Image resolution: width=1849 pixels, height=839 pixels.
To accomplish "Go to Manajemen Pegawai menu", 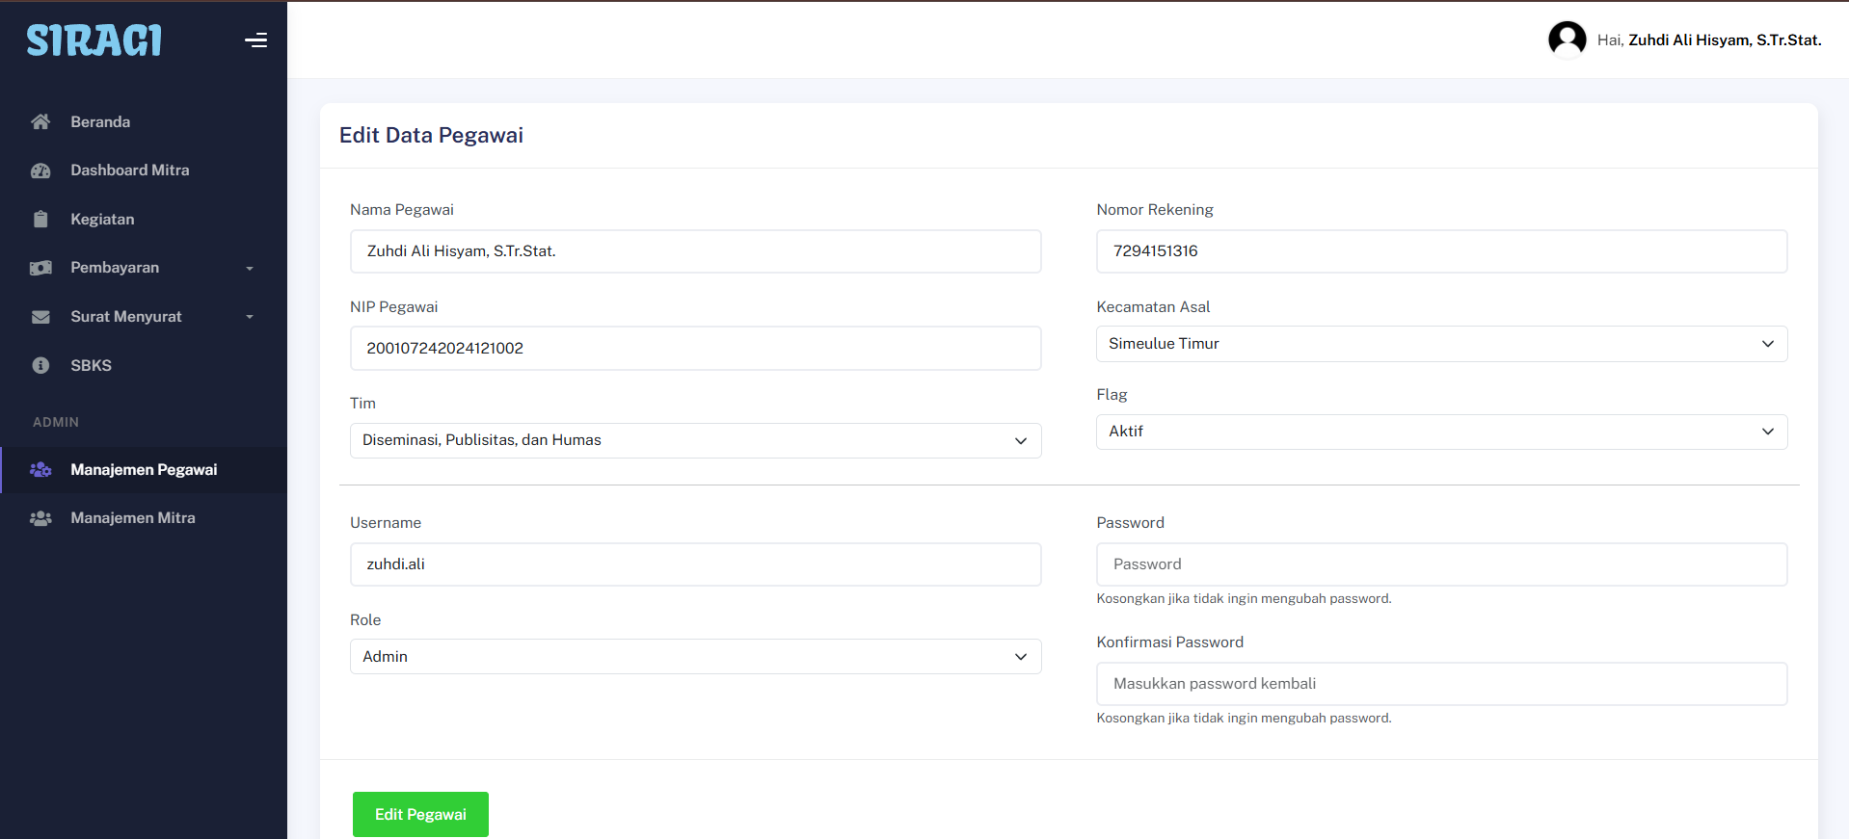I will [x=144, y=470].
